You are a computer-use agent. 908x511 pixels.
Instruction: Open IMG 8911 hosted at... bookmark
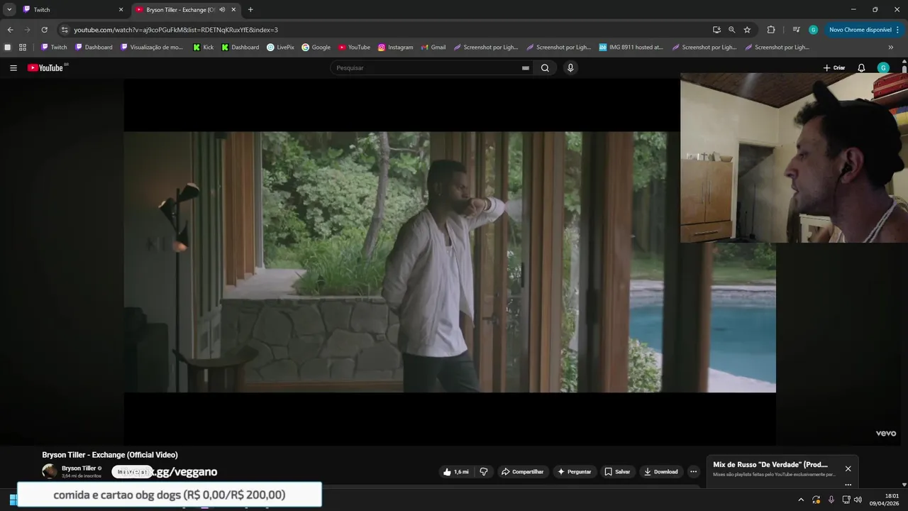pos(631,48)
